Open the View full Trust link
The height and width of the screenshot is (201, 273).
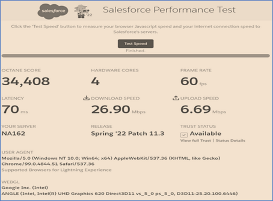point(195,141)
